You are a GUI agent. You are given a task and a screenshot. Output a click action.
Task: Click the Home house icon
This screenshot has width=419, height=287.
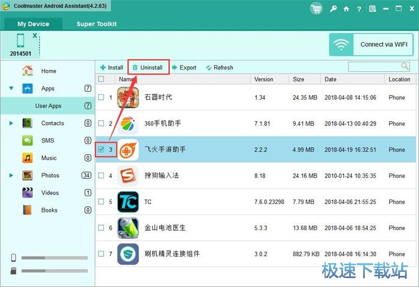pyautogui.click(x=27, y=71)
